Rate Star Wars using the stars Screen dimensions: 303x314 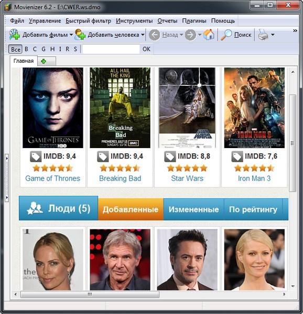(x=187, y=168)
